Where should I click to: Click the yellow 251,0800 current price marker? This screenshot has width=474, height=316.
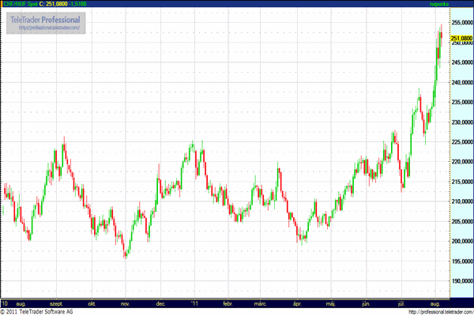[461, 39]
